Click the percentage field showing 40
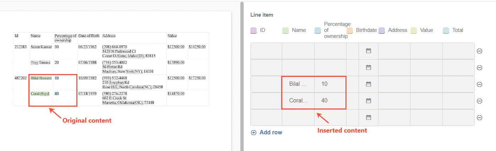 [x=330, y=101]
